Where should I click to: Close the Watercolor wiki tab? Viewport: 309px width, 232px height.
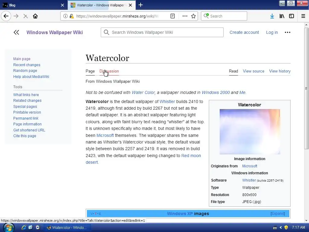point(130,5)
